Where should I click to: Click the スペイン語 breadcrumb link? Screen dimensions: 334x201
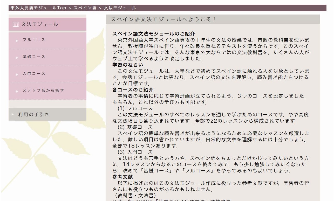coord(85,8)
